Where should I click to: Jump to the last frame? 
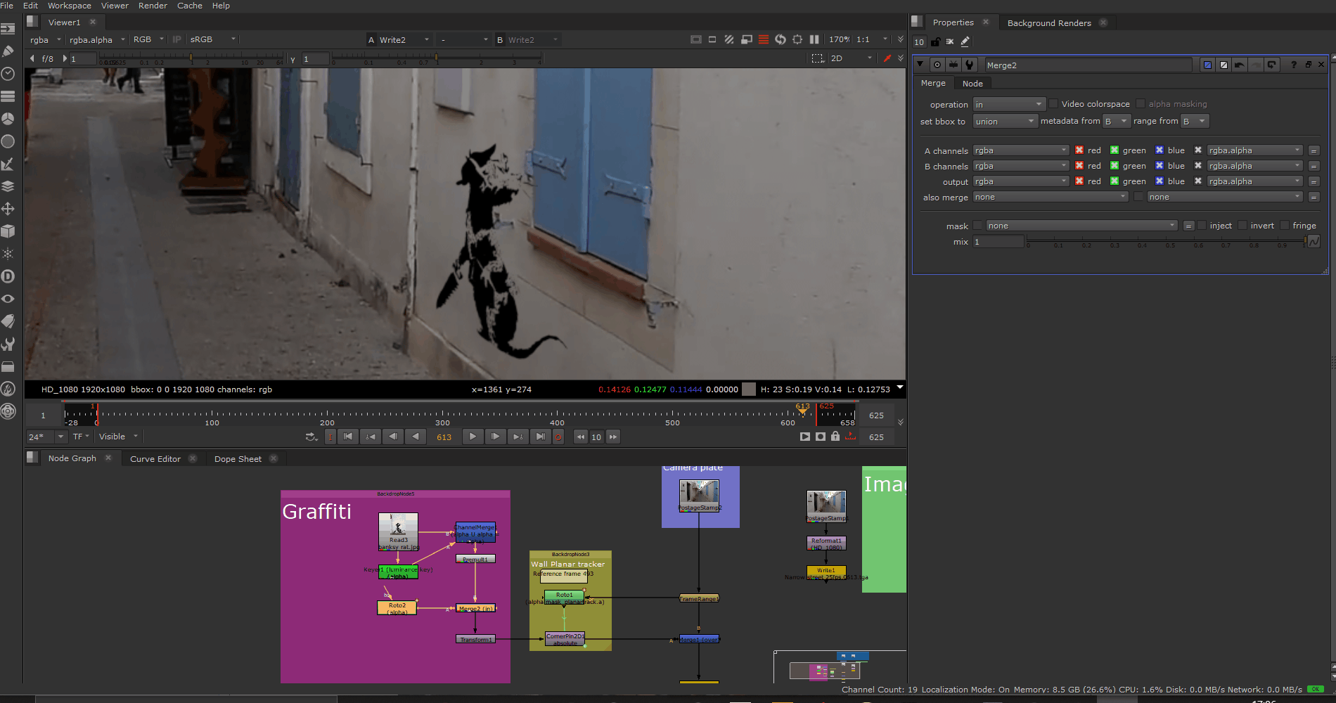(x=540, y=437)
